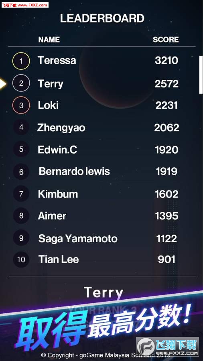
Task: Click the rank 6 circle badge
Action: pos(21,172)
